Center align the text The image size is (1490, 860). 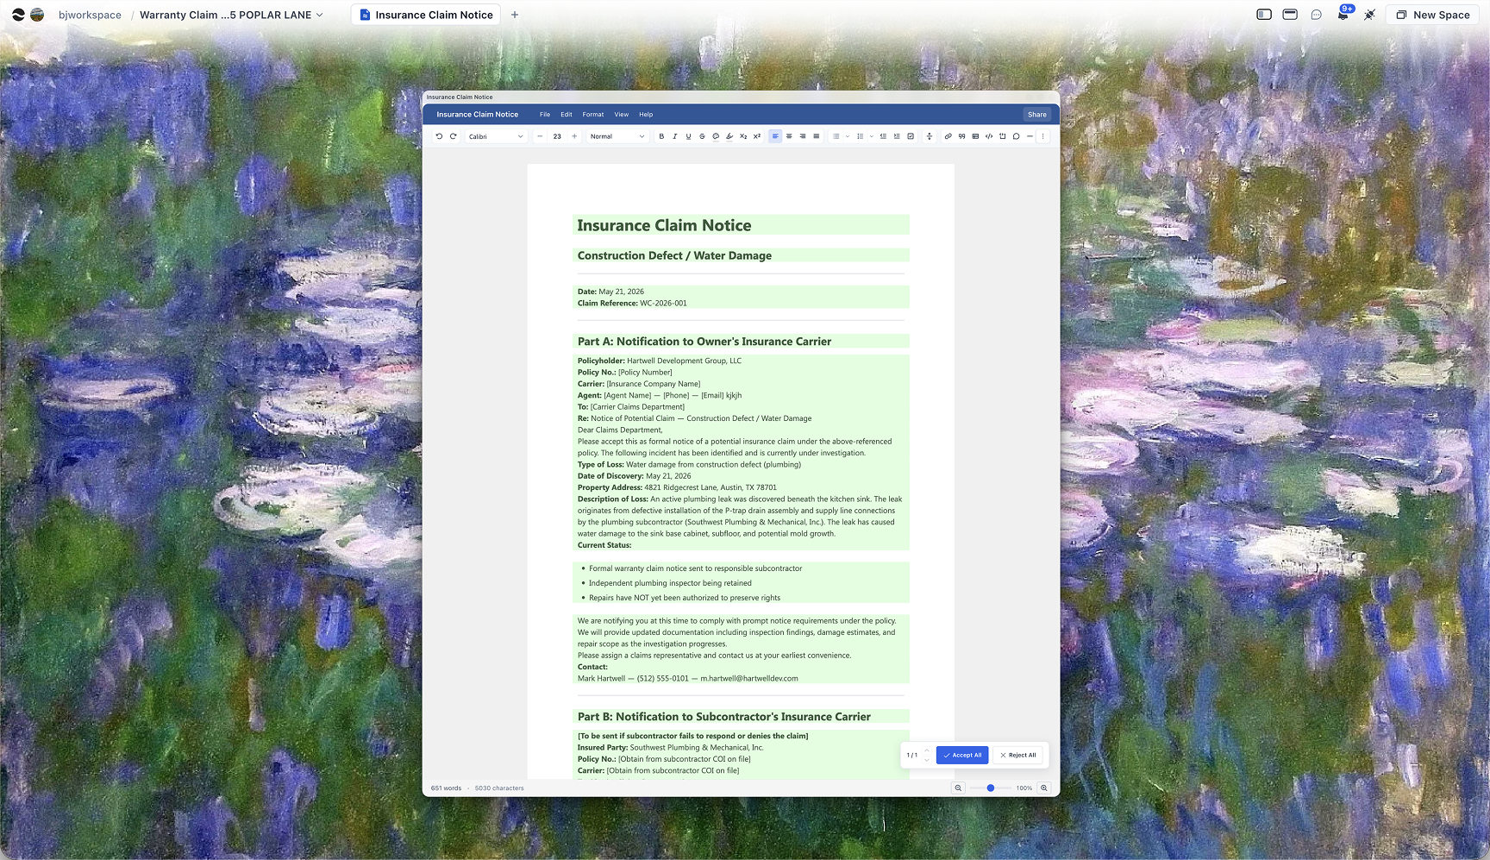click(789, 136)
